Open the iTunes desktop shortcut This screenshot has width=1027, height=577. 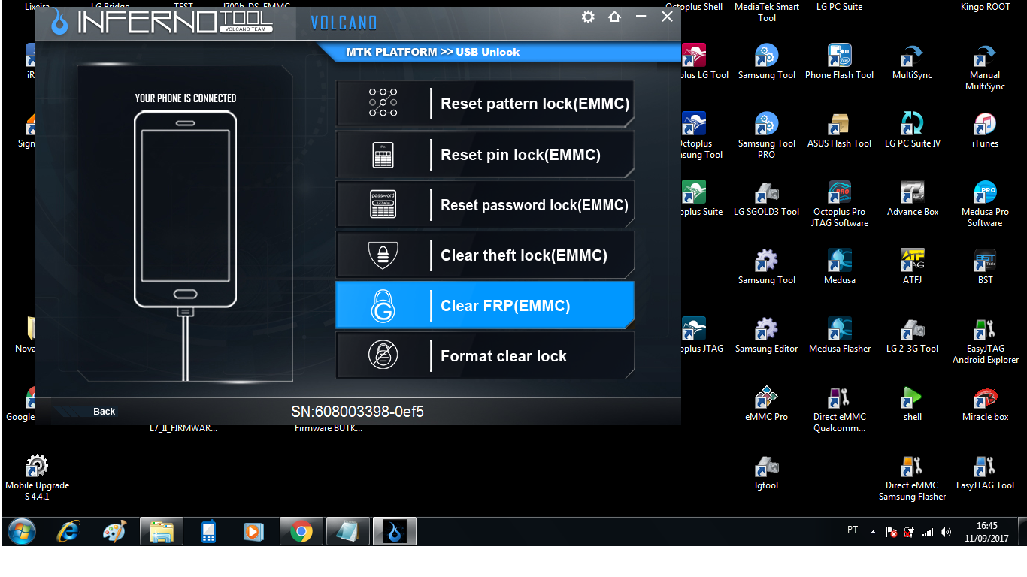click(x=985, y=129)
